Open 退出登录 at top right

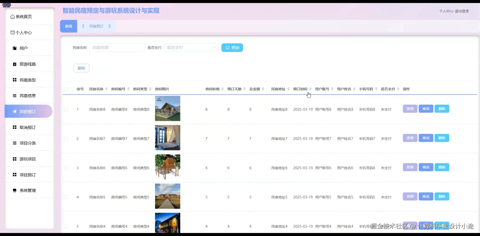[461, 11]
